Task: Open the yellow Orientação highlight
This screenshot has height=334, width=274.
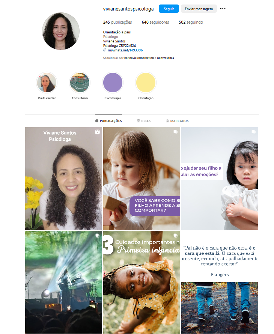Action: [146, 83]
